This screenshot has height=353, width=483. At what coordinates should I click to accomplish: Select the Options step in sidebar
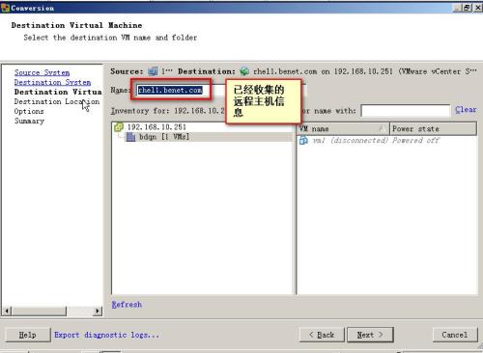(x=29, y=111)
